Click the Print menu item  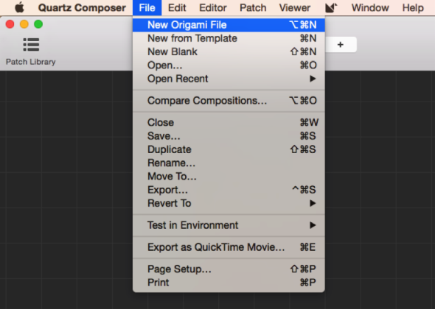[x=229, y=283]
